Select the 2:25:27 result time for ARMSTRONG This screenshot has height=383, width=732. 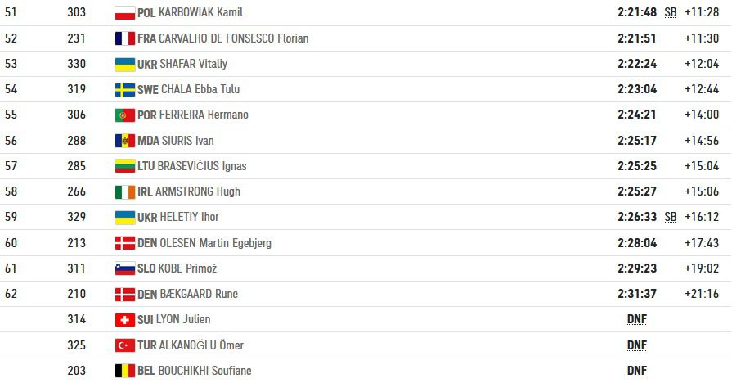[637, 191]
